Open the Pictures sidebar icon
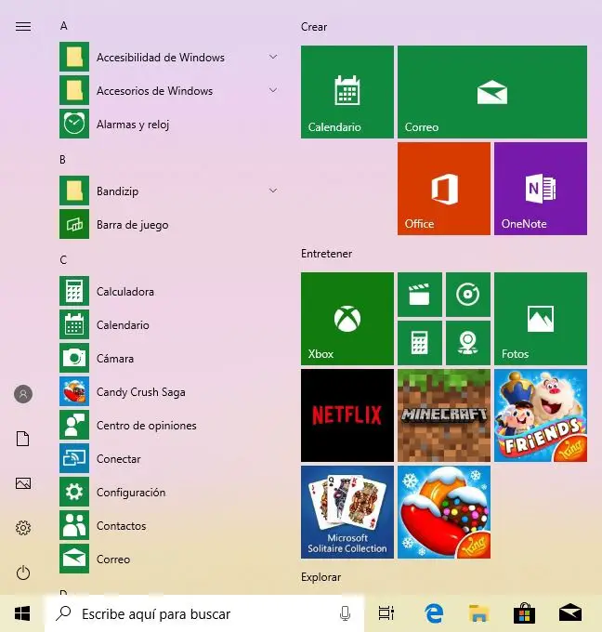 click(x=23, y=483)
